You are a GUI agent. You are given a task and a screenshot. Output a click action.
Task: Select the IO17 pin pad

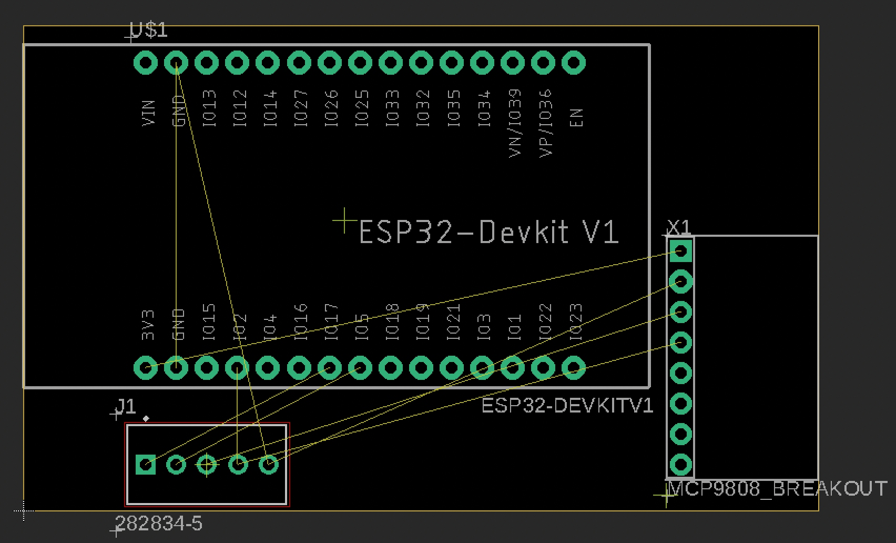(x=329, y=368)
